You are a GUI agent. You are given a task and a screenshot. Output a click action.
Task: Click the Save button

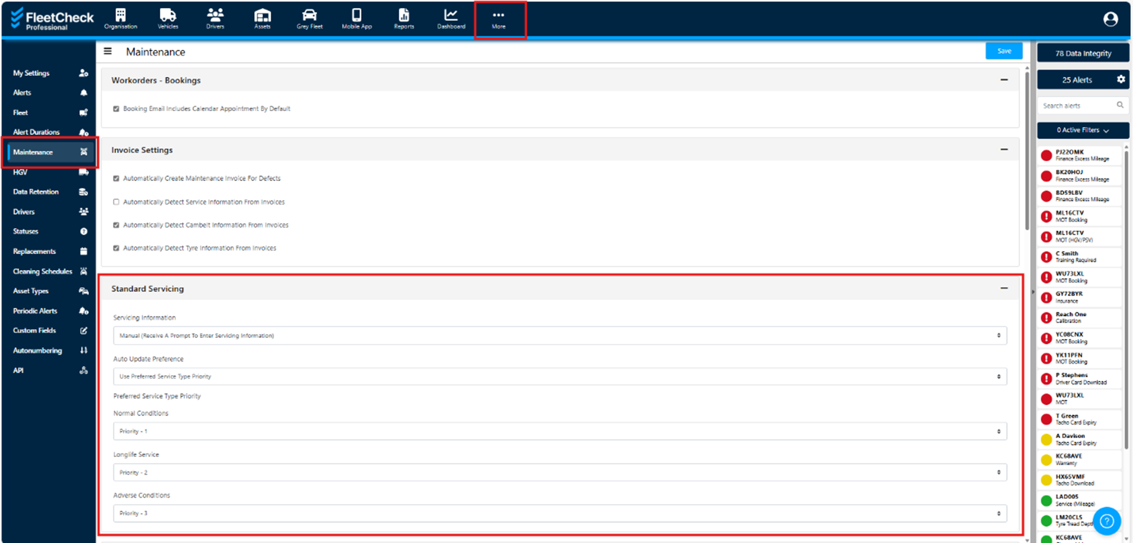(x=1003, y=51)
